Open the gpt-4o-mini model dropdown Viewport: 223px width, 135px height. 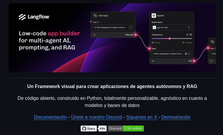coord(172,27)
